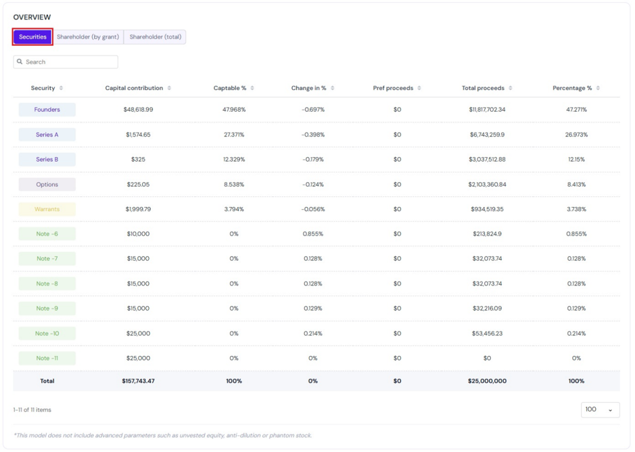Click the Search input field
Viewport: 635px width, 452px height.
pos(66,62)
